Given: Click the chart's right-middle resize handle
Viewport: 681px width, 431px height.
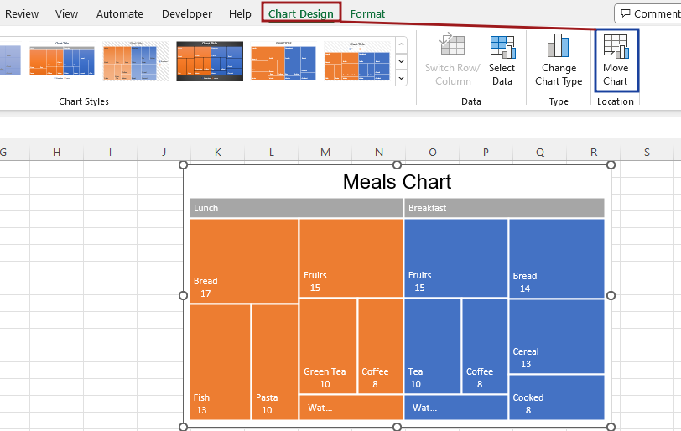Looking at the screenshot, I should click(x=611, y=296).
